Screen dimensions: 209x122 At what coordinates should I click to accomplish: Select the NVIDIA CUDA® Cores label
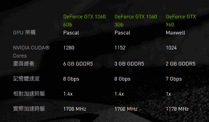pyautogui.click(x=31, y=51)
